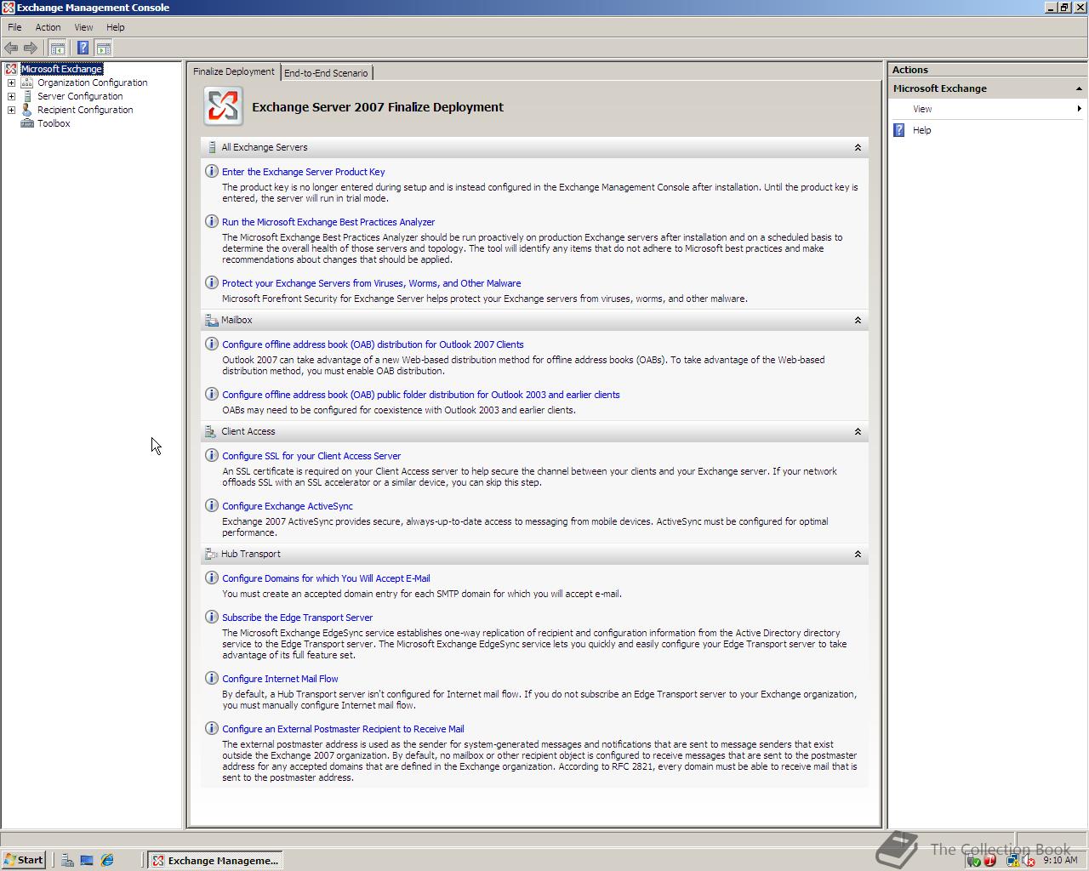Switch to the End-to-End Scenario tab

tap(326, 73)
